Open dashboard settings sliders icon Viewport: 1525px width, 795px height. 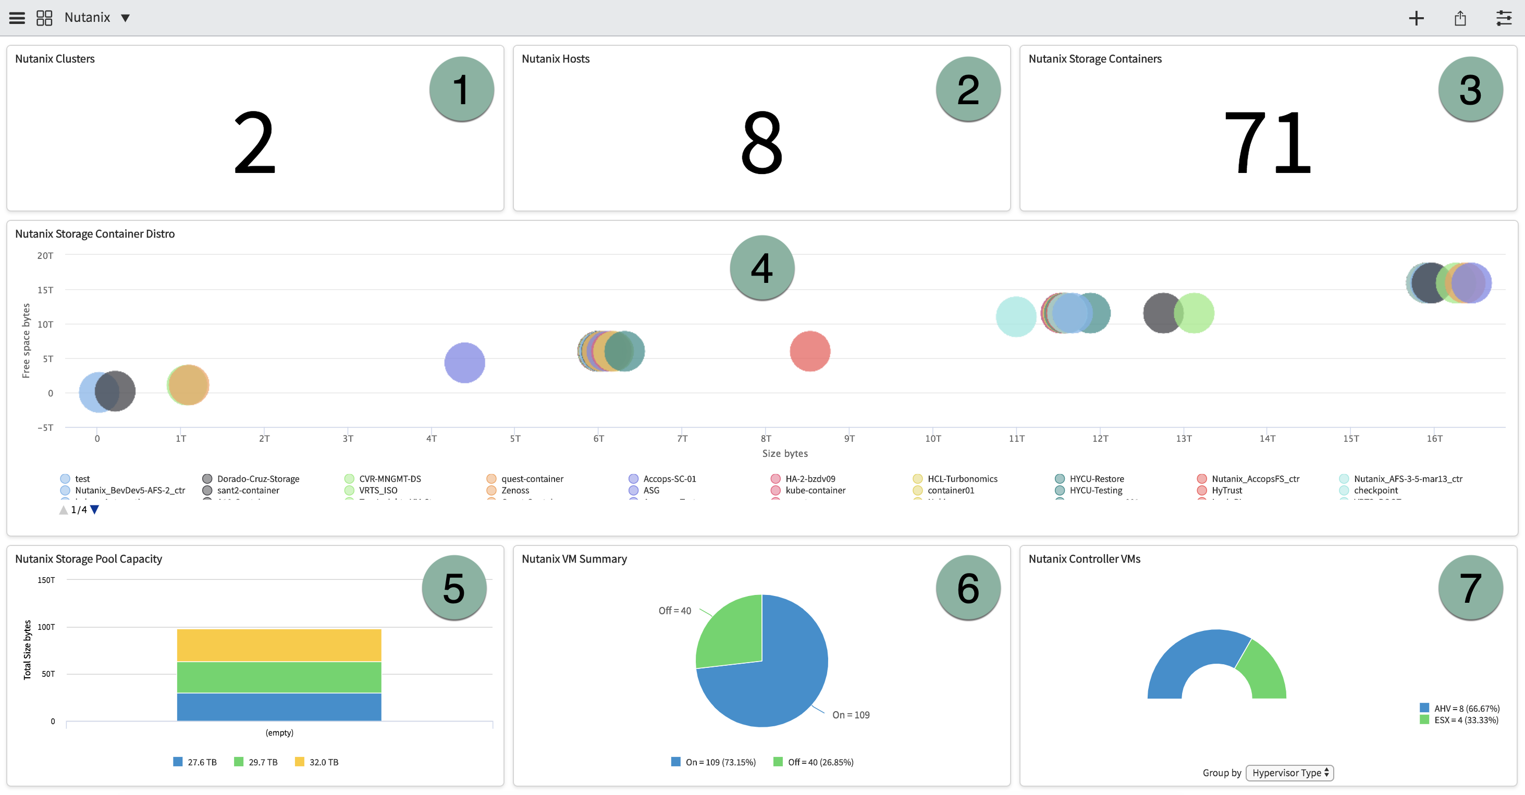[x=1504, y=18]
